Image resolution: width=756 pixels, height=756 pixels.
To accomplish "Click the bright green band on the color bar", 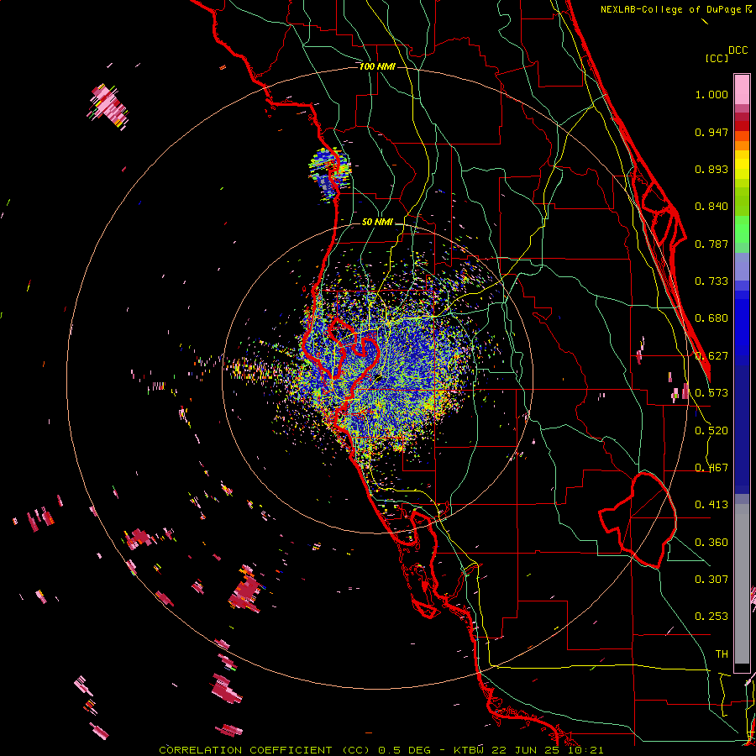I will [742, 229].
